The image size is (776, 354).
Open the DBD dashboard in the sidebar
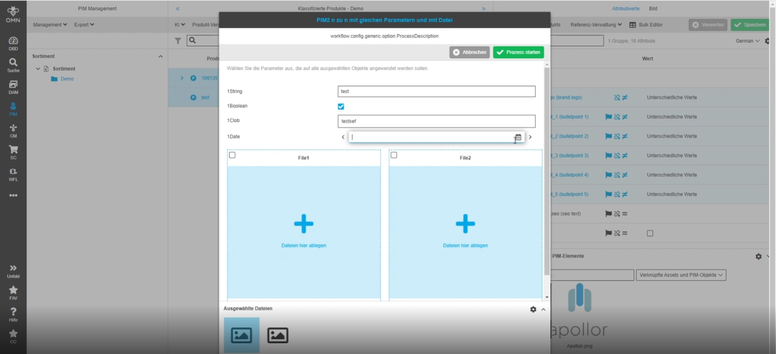click(x=13, y=44)
